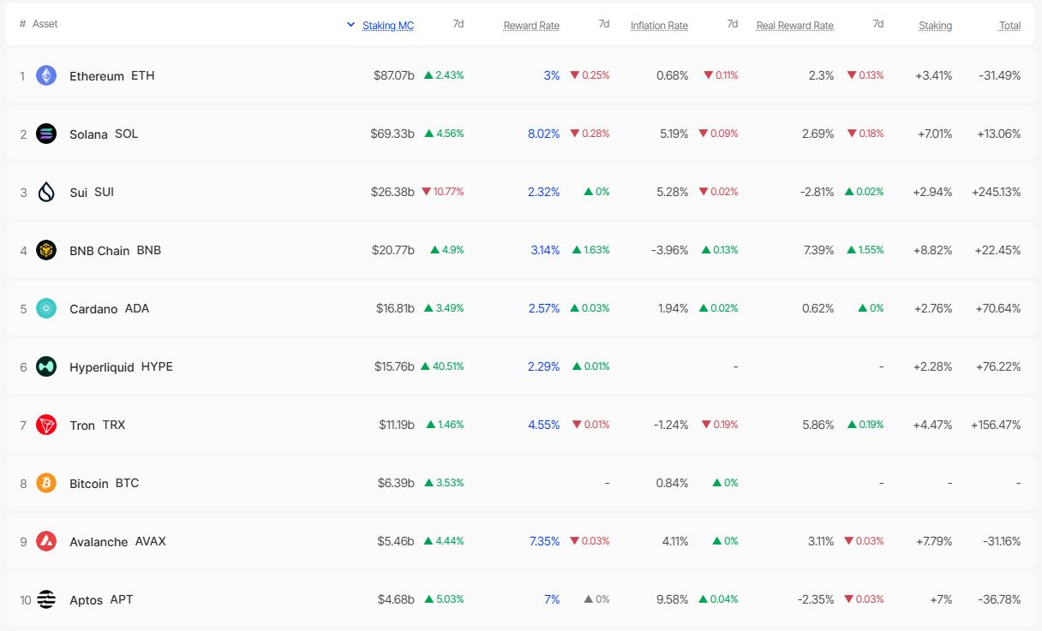Select the $87.07b staking market cap
Viewport: 1042px width, 631px height.
(x=394, y=75)
